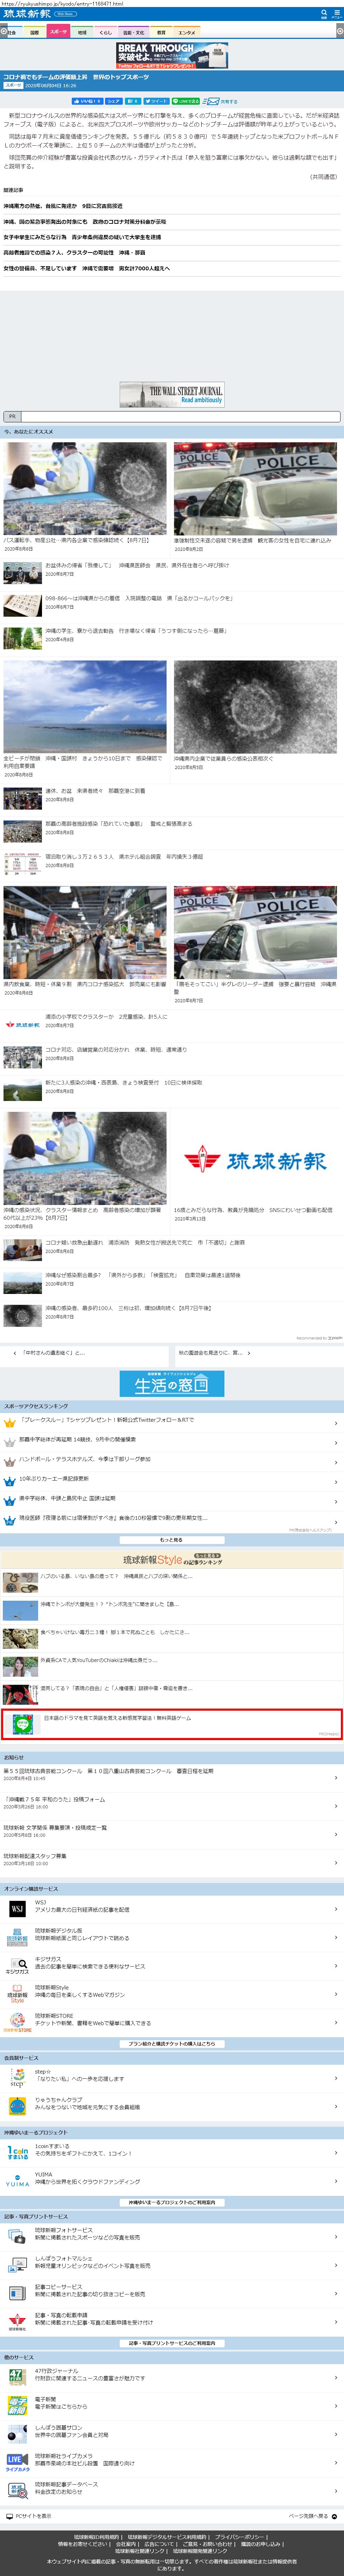Click プラン紹介と購読チケットの購入はこちら button
This screenshot has width=344, height=2576.
[x=172, y=2044]
